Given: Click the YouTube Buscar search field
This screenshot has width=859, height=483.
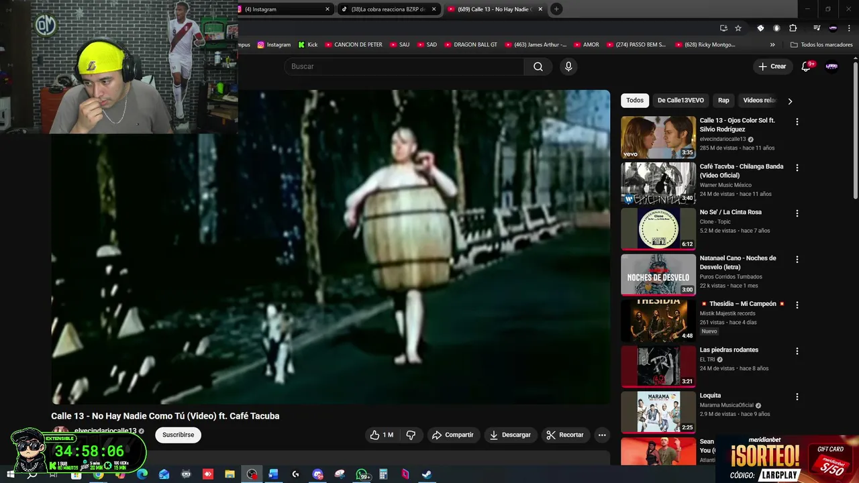Looking at the screenshot, I should pos(404,66).
